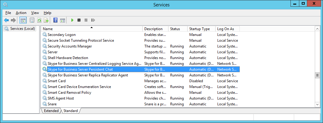Viewport: 323px width, 123px height.
Task: Sort by the Startup Type column header
Action: [x=199, y=29]
